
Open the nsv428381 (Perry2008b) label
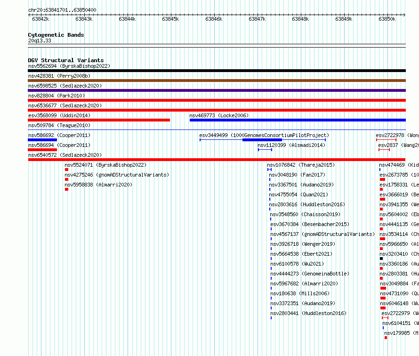[59, 76]
